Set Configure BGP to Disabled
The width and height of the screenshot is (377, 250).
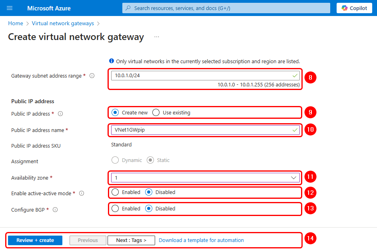click(x=149, y=209)
